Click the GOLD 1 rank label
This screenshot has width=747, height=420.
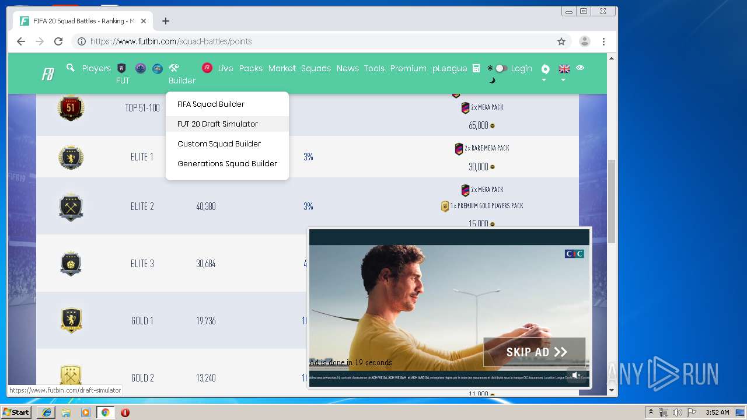(x=142, y=321)
